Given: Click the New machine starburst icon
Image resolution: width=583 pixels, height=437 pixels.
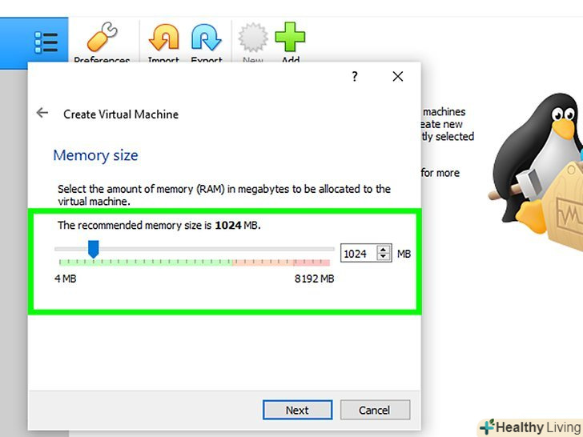Looking at the screenshot, I should (x=253, y=37).
